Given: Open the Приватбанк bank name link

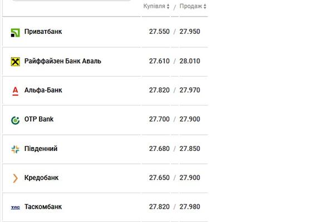Looking at the screenshot, I should (x=43, y=32).
